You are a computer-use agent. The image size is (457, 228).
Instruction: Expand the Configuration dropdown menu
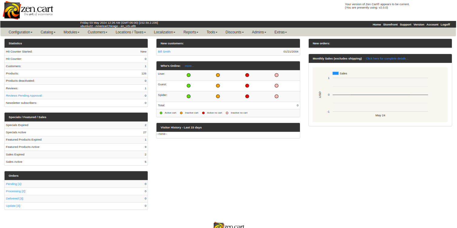20,32
